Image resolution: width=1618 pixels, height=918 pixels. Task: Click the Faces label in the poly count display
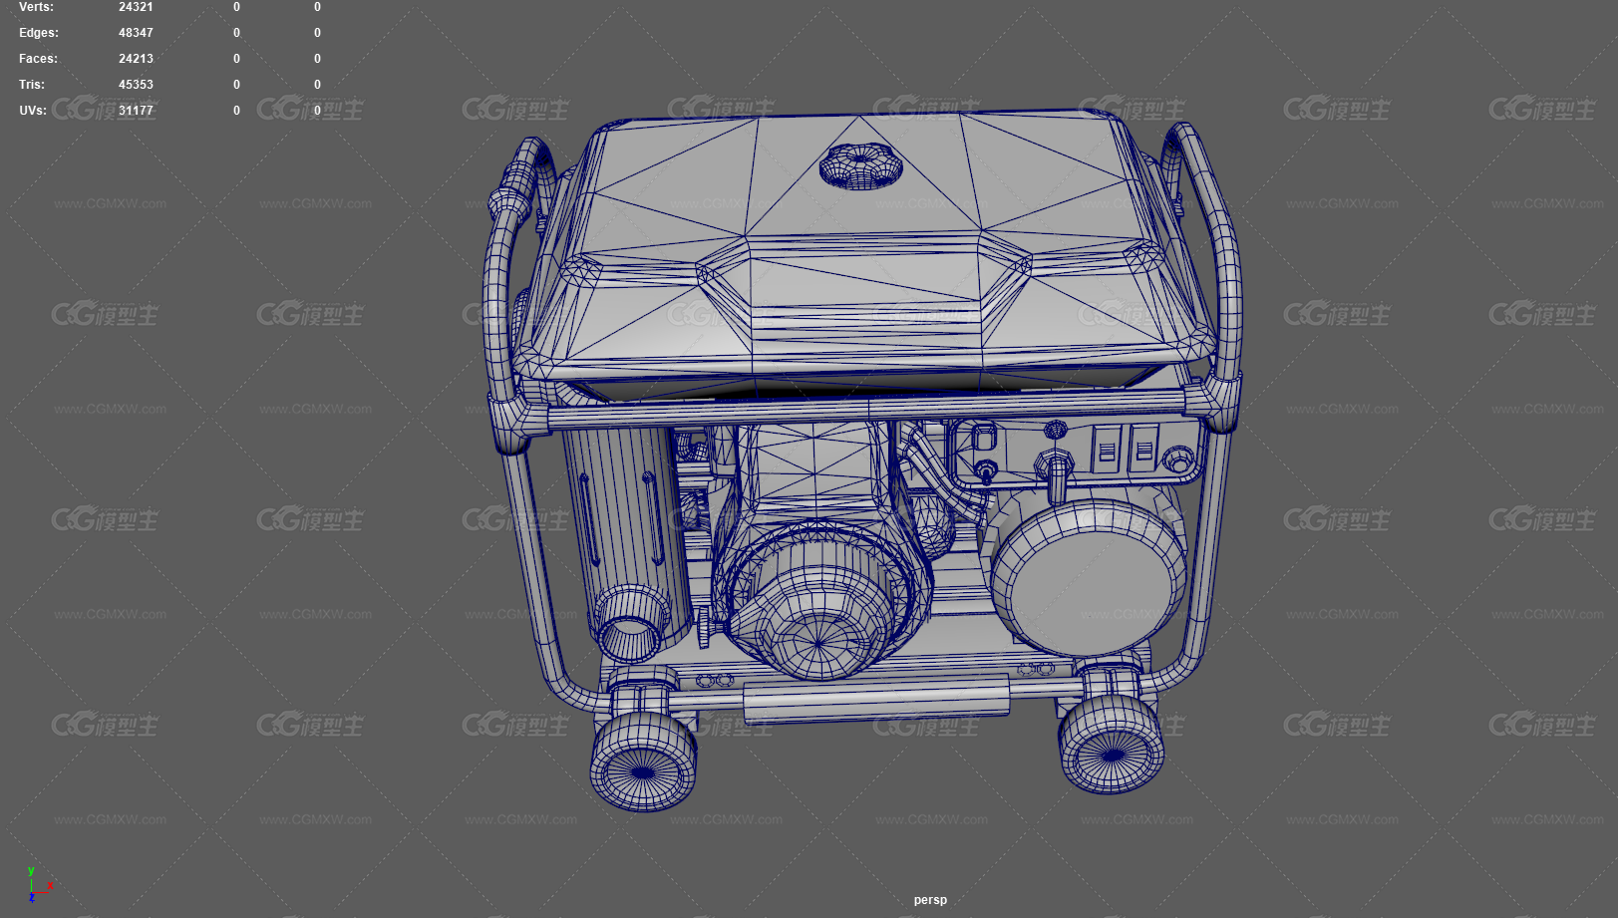coord(38,59)
